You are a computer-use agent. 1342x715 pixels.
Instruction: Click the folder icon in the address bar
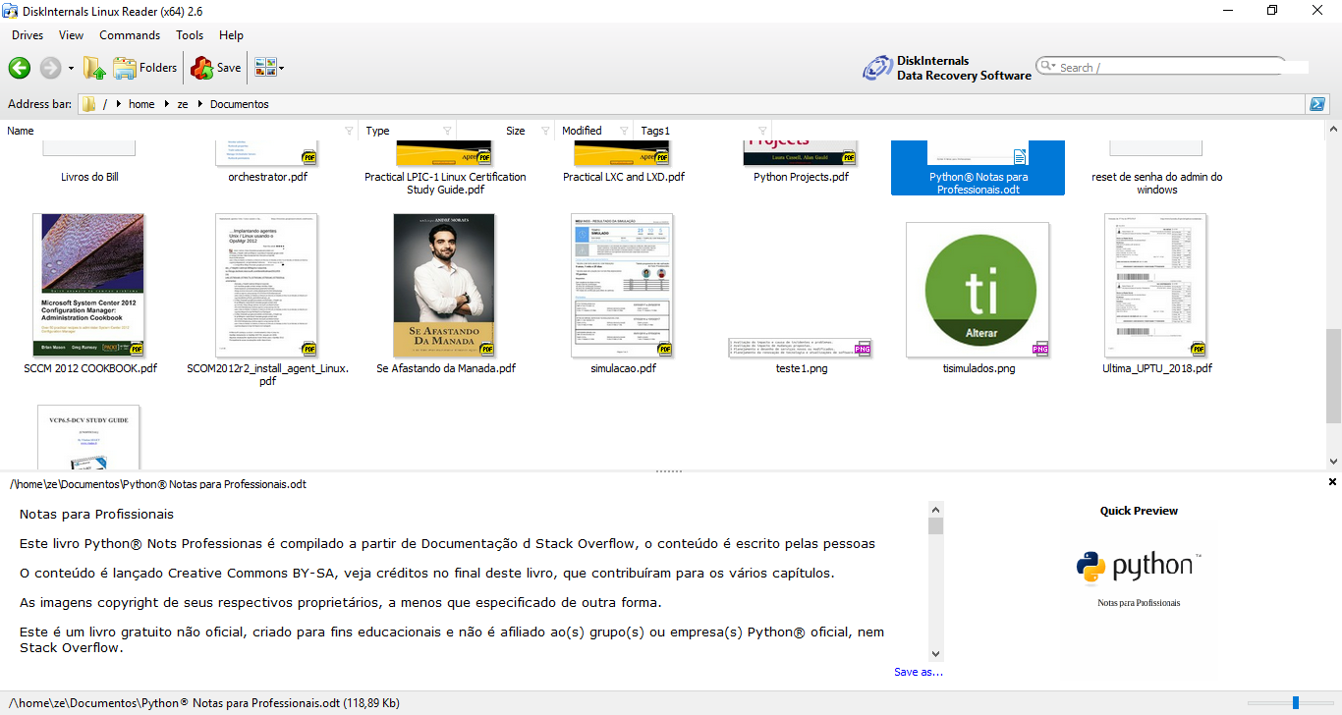point(88,103)
